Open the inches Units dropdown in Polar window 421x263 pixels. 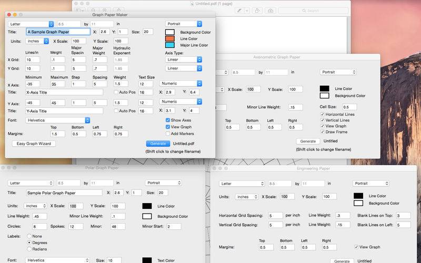[x=35, y=206]
